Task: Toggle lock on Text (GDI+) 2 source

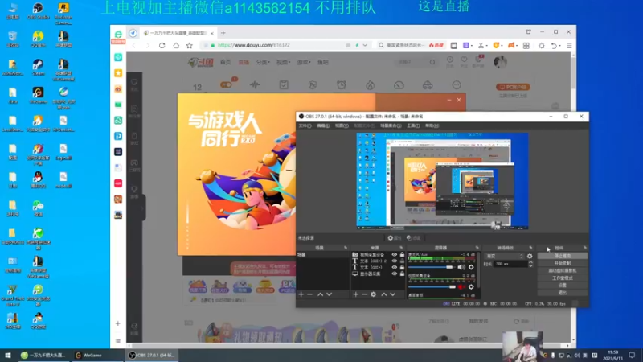Action: tap(402, 261)
